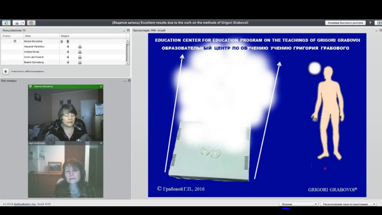Image resolution: width=382 pixels, height=215 pixels.
Task: Click the lock icon for Andrea Novak
Action: tap(80, 52)
